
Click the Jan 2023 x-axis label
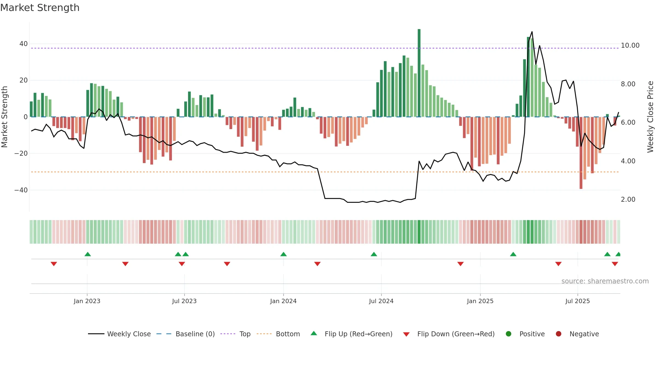click(x=87, y=301)
